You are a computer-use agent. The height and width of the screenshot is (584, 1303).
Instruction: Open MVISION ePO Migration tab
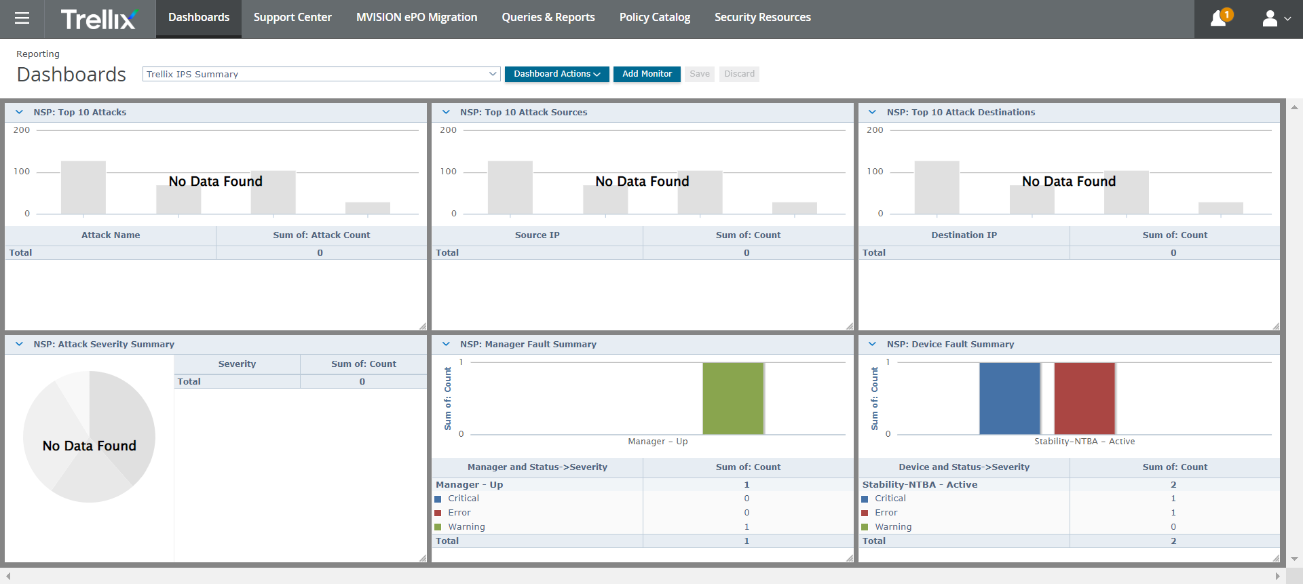[417, 18]
